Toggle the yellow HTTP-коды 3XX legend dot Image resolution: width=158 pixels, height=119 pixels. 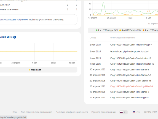click(x=120, y=30)
